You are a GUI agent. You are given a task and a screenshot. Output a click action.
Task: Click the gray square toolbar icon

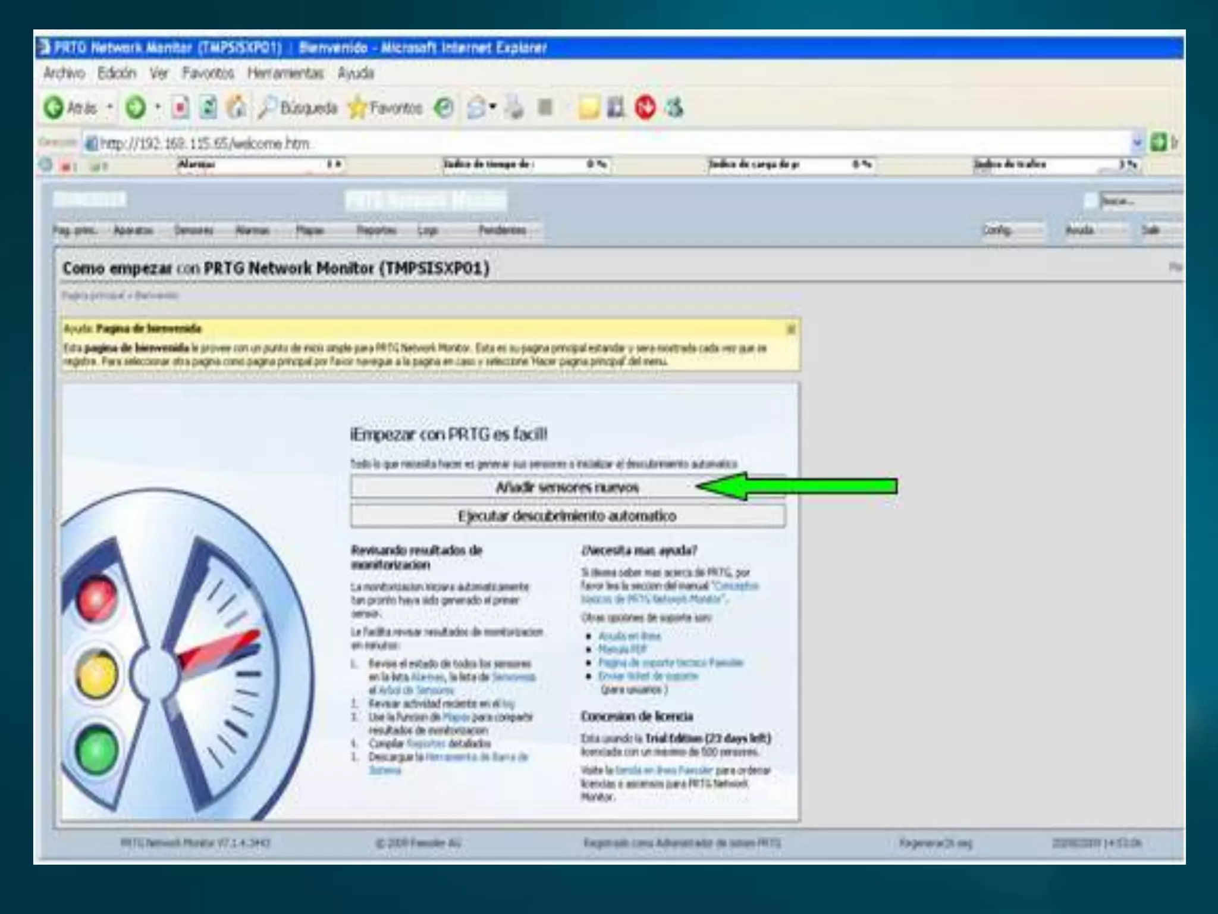545,108
